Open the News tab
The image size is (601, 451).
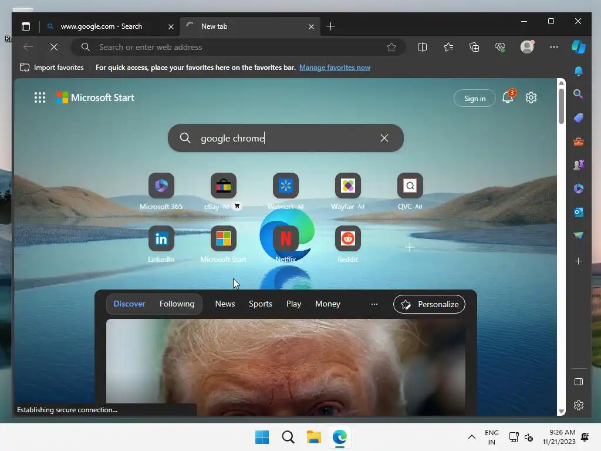(225, 304)
